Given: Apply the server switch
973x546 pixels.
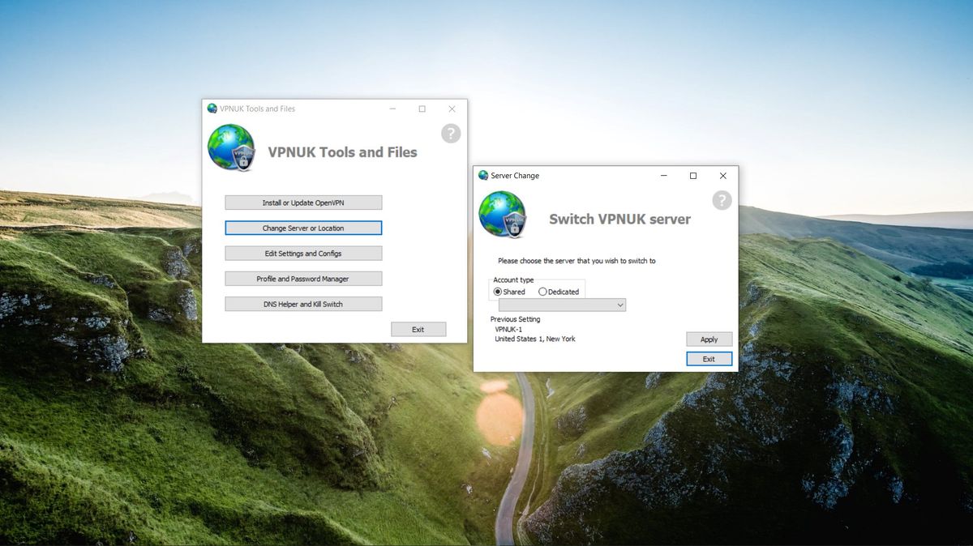Looking at the screenshot, I should 709,339.
